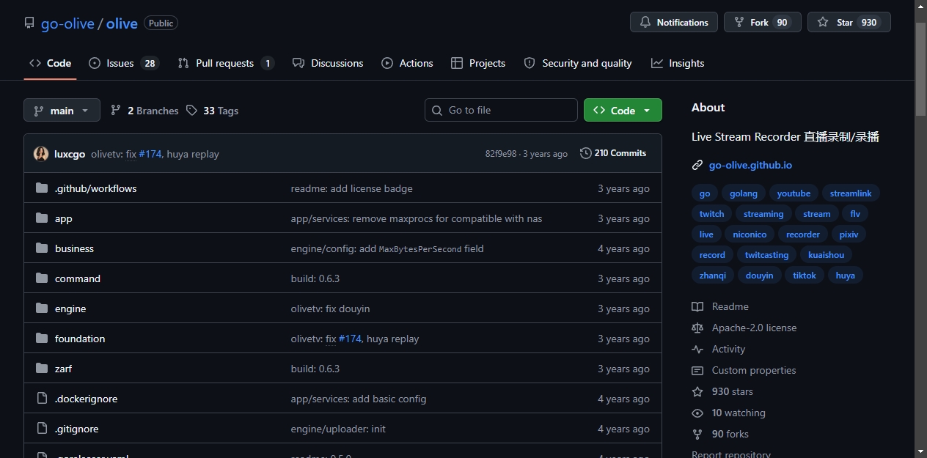
Task: Open the Projects tab
Action: 478,63
